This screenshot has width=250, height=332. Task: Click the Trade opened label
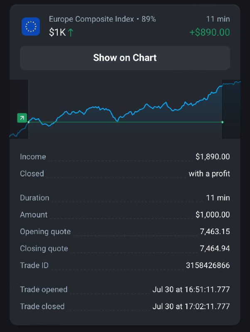pos(44,290)
